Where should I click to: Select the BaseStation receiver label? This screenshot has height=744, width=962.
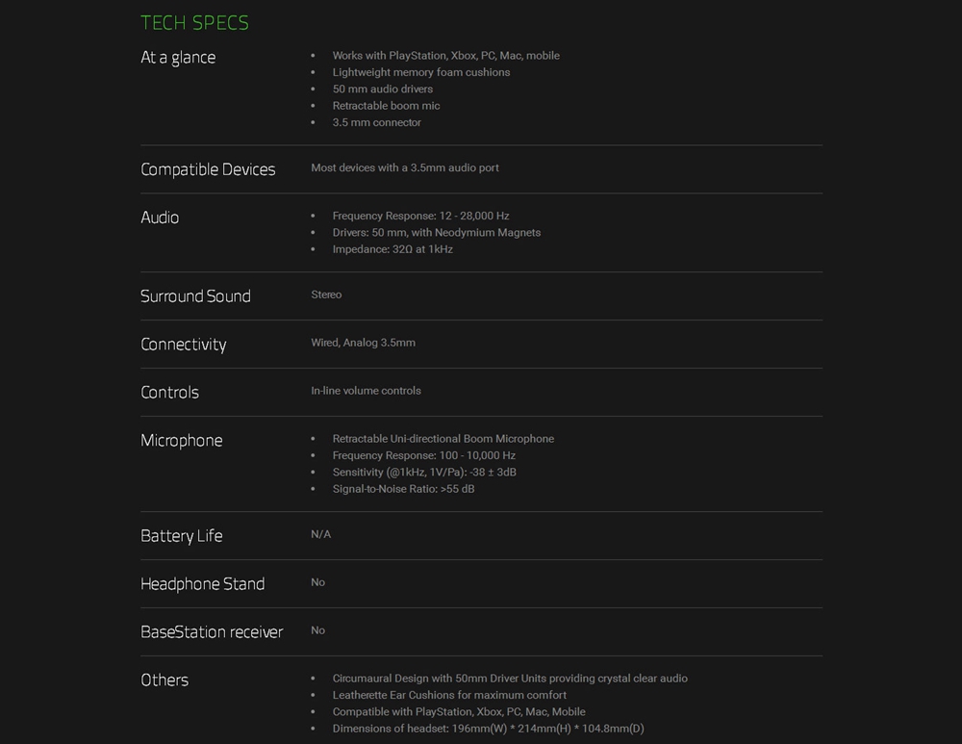tap(212, 632)
